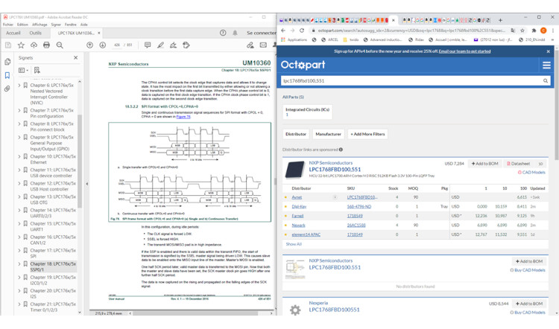
Task: Close the Signets panel
Action: pyautogui.click(x=75, y=57)
